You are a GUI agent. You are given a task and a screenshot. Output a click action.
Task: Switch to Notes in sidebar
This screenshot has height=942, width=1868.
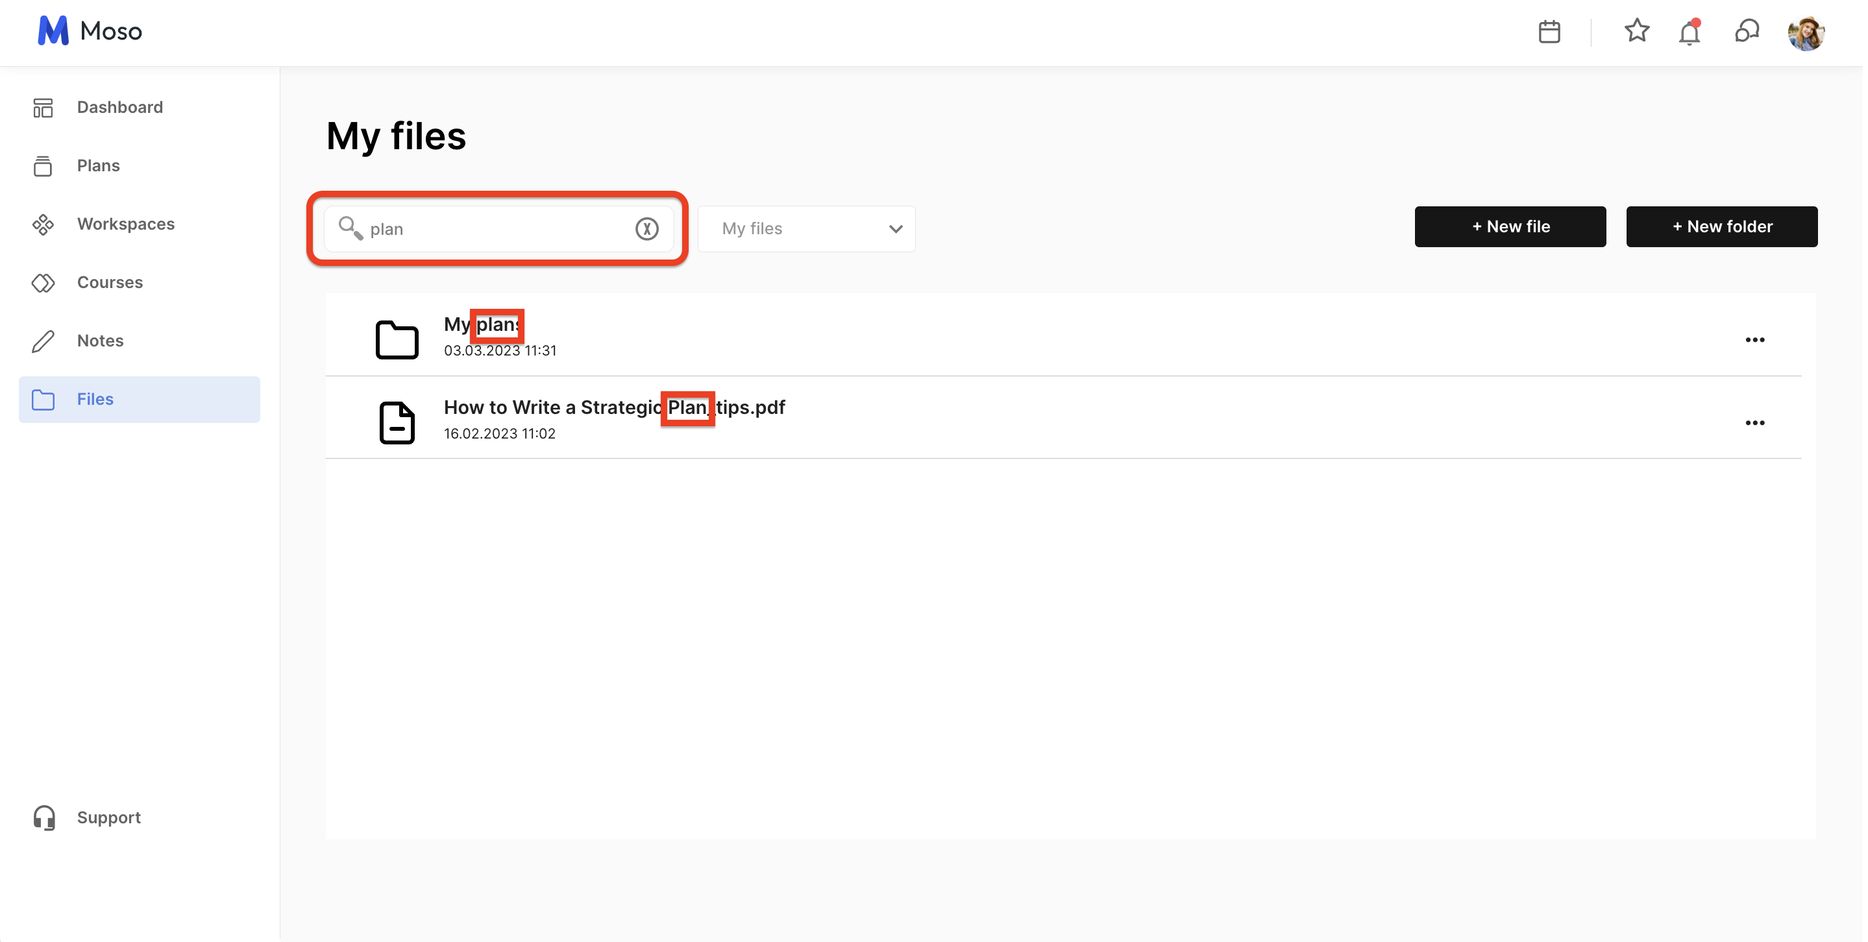click(x=100, y=341)
